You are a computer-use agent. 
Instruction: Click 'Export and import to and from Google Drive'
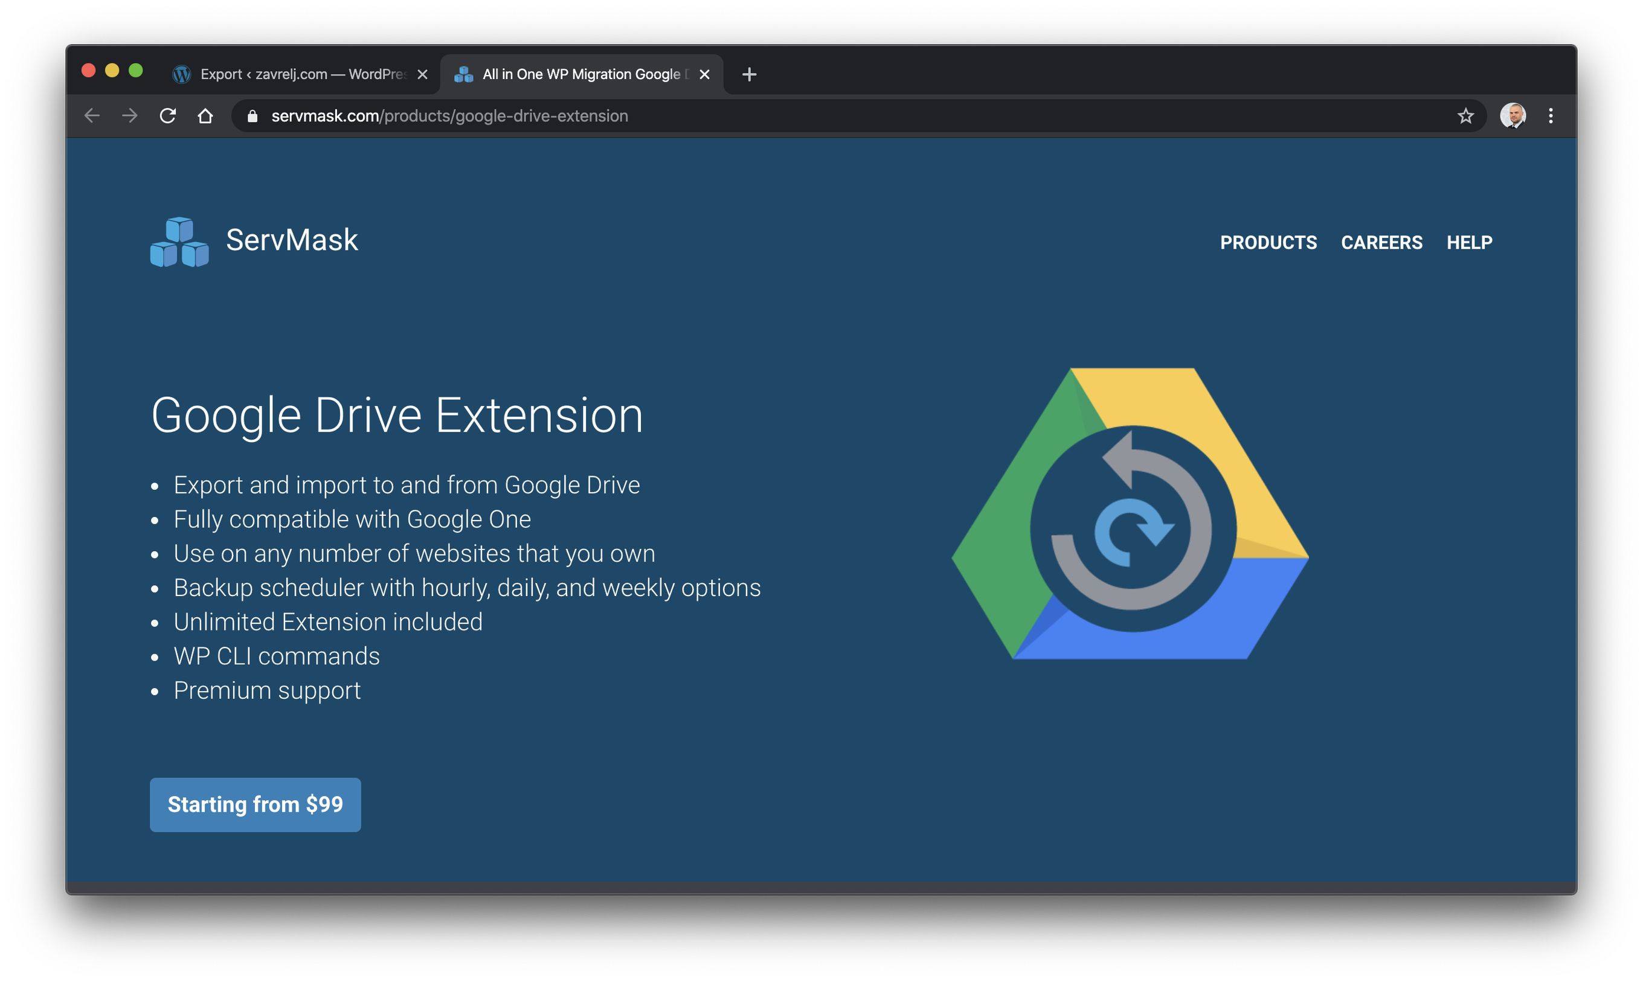[x=407, y=485]
